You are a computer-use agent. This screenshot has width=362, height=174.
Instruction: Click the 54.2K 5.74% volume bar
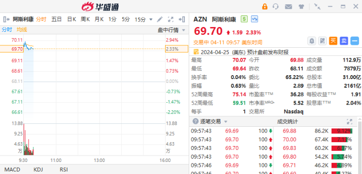342,157
